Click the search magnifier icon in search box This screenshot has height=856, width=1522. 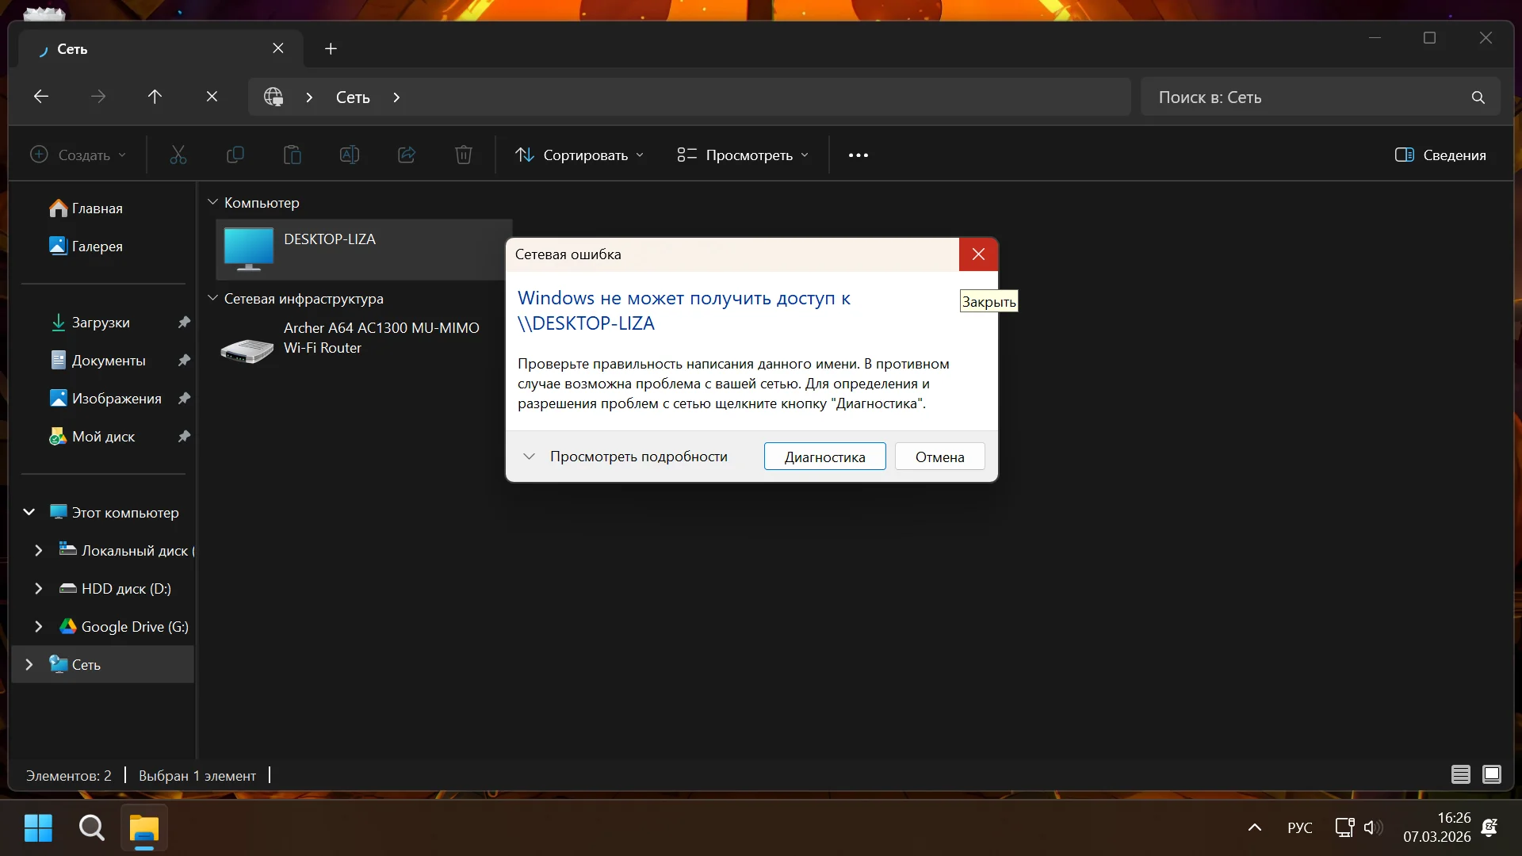tap(1478, 97)
